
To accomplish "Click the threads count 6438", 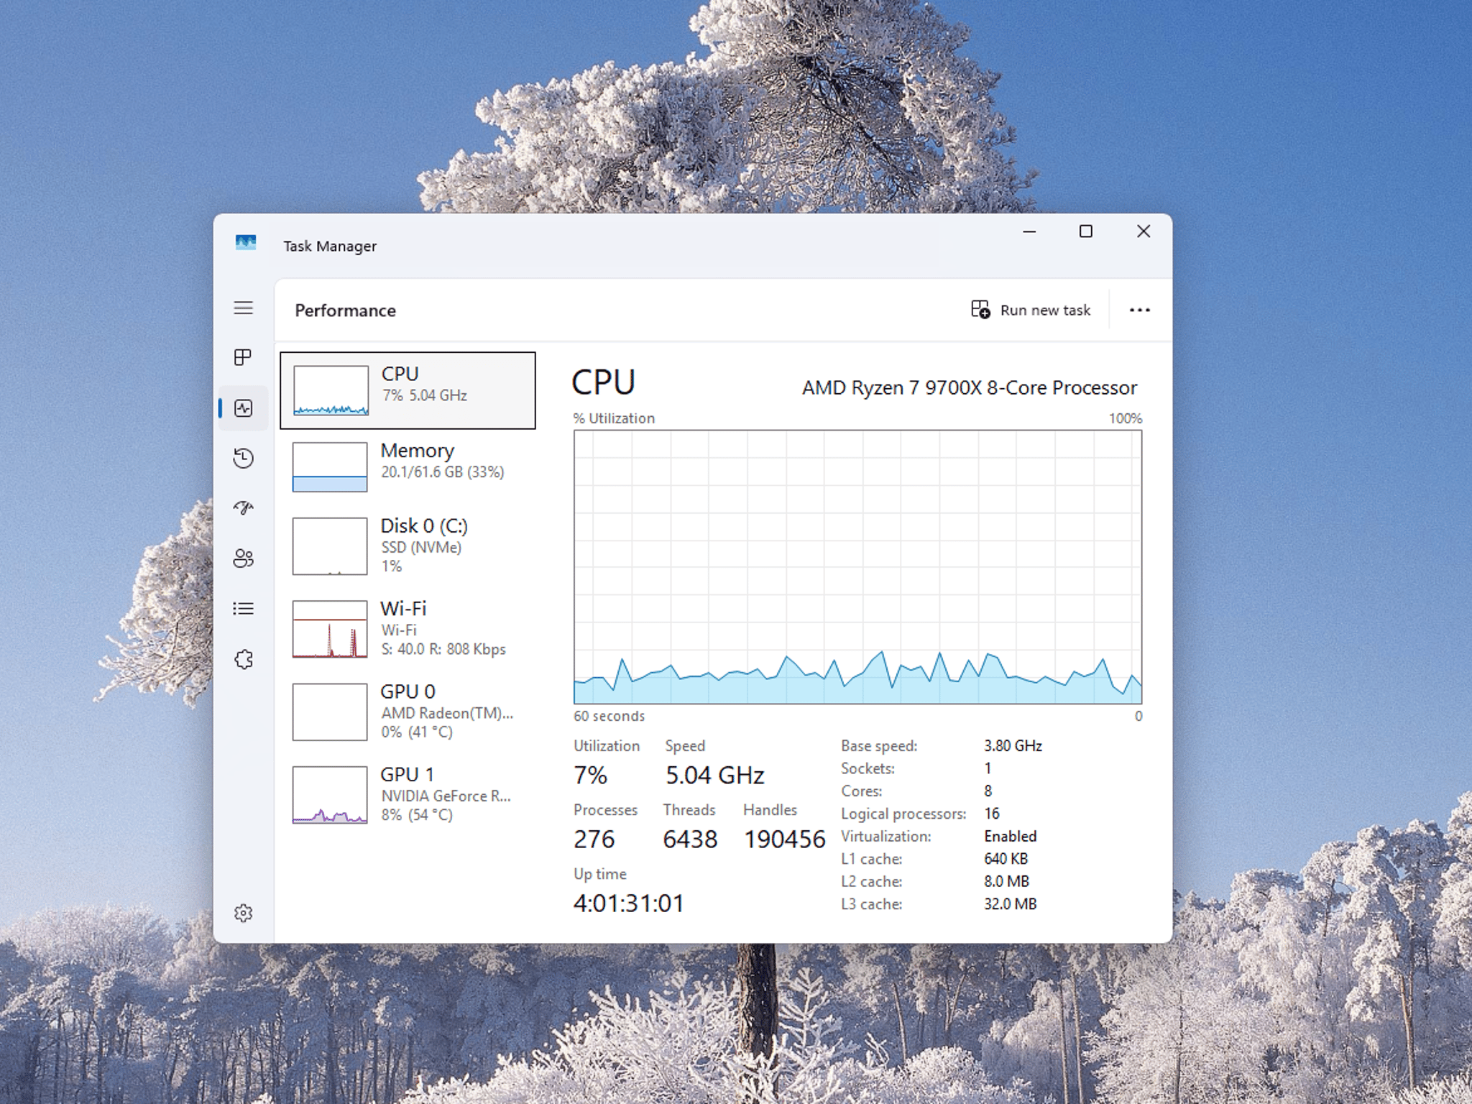I will coord(690,839).
